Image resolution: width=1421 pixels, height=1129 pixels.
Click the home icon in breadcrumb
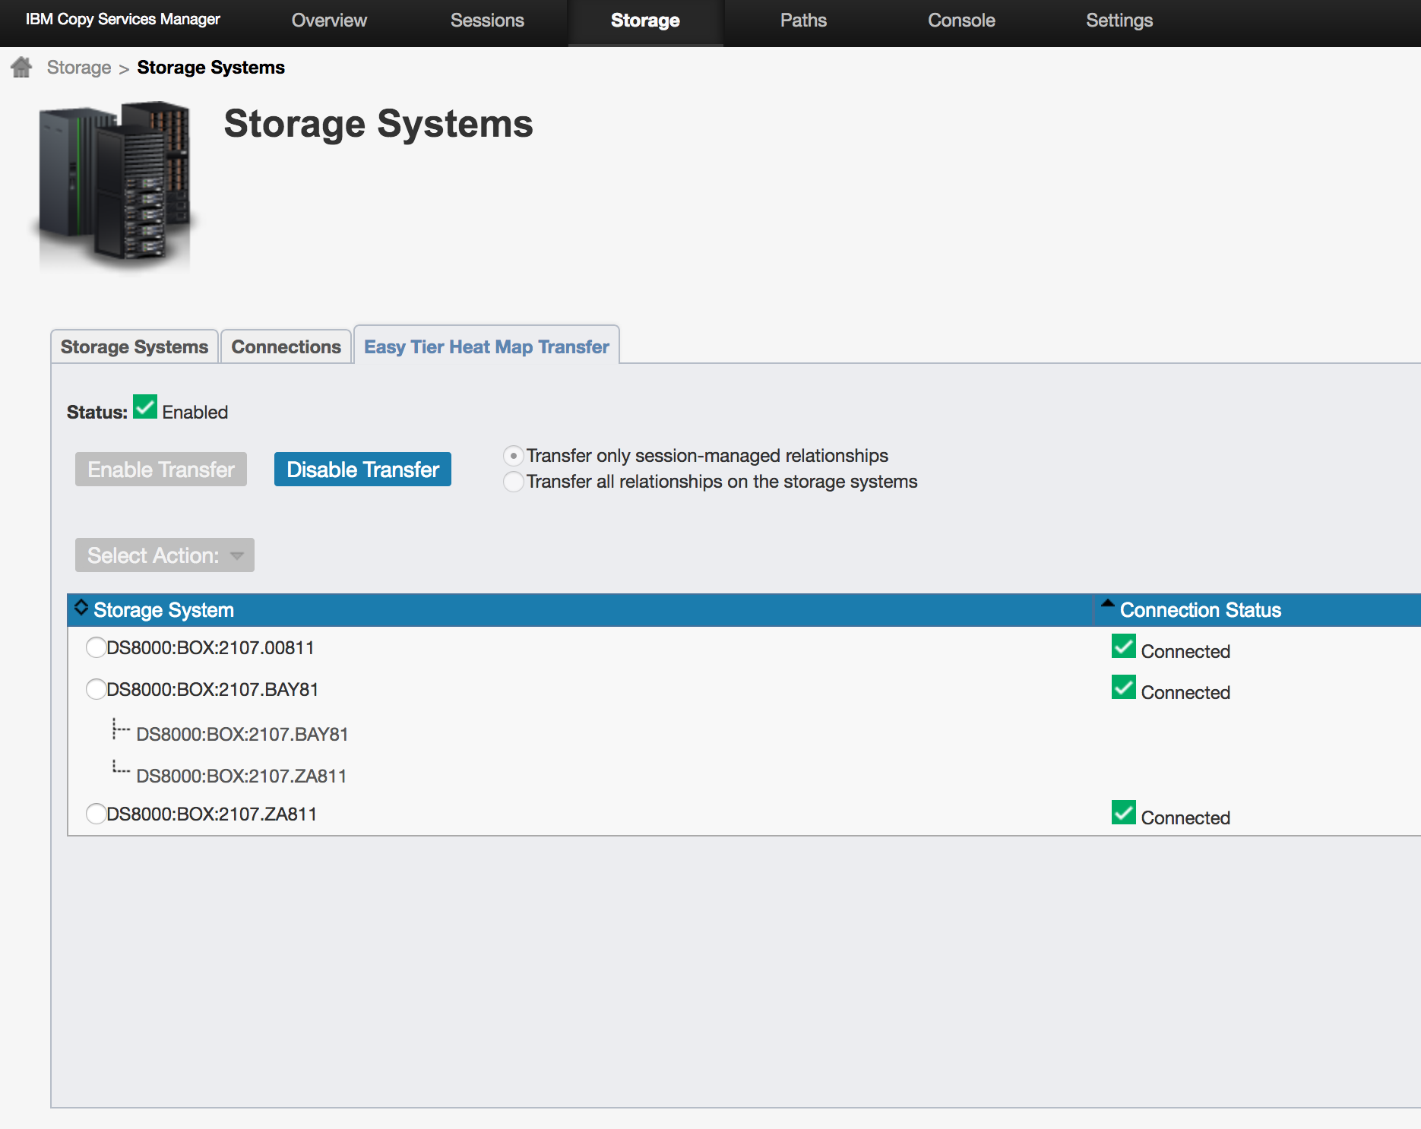tap(21, 68)
